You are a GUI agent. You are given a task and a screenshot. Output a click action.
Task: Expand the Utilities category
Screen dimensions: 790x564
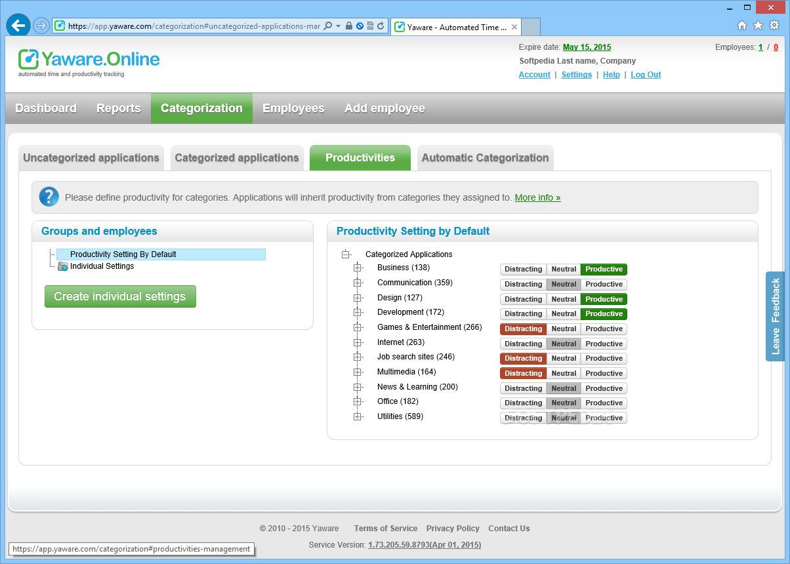(x=358, y=416)
